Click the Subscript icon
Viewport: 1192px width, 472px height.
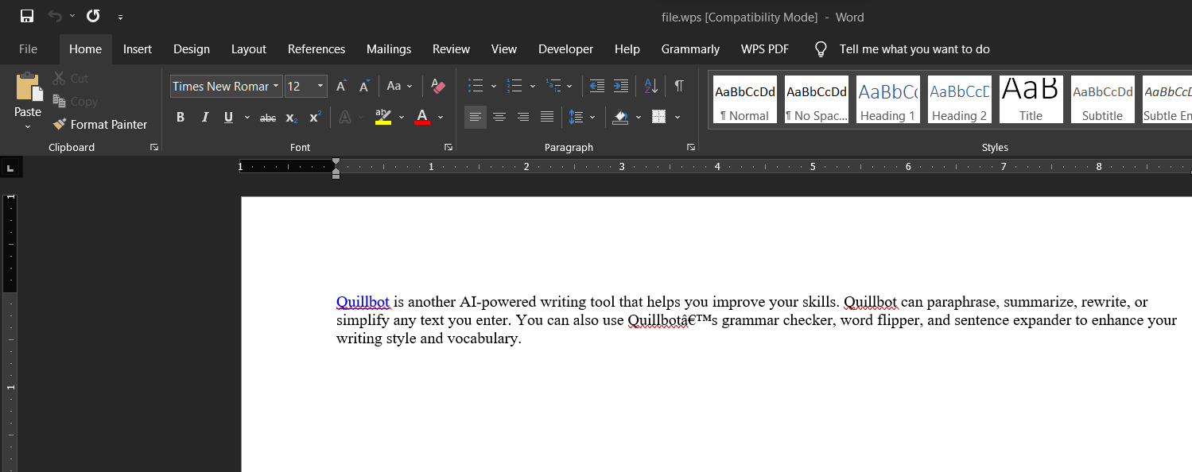click(289, 117)
